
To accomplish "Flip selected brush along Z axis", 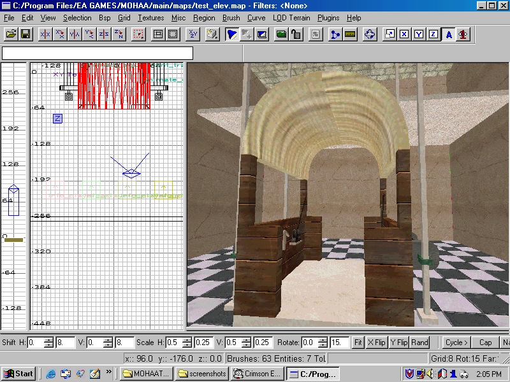I will click(x=104, y=34).
